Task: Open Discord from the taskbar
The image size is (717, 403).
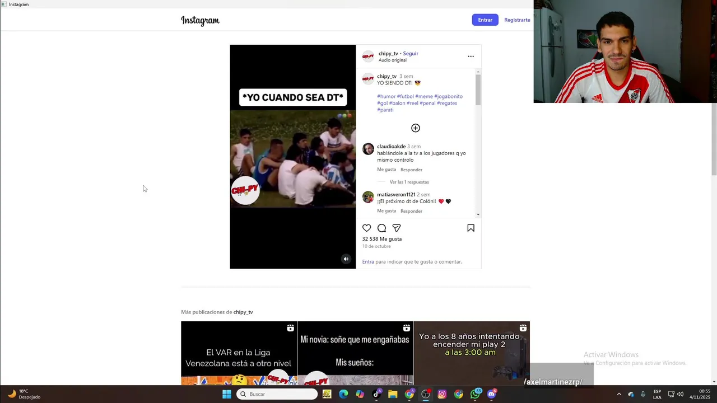Action: pyautogui.click(x=491, y=394)
